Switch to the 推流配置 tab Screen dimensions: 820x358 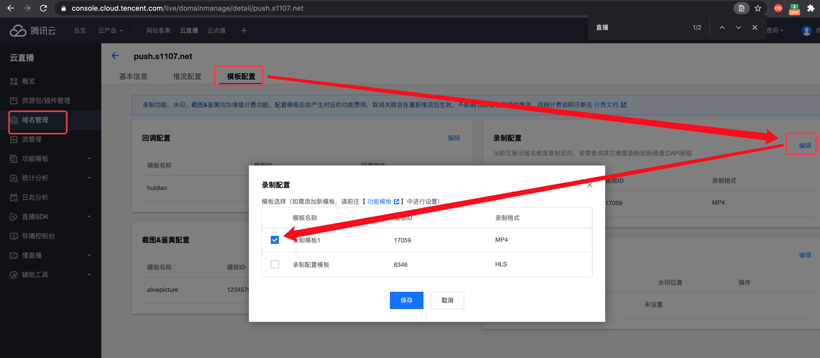tap(187, 76)
